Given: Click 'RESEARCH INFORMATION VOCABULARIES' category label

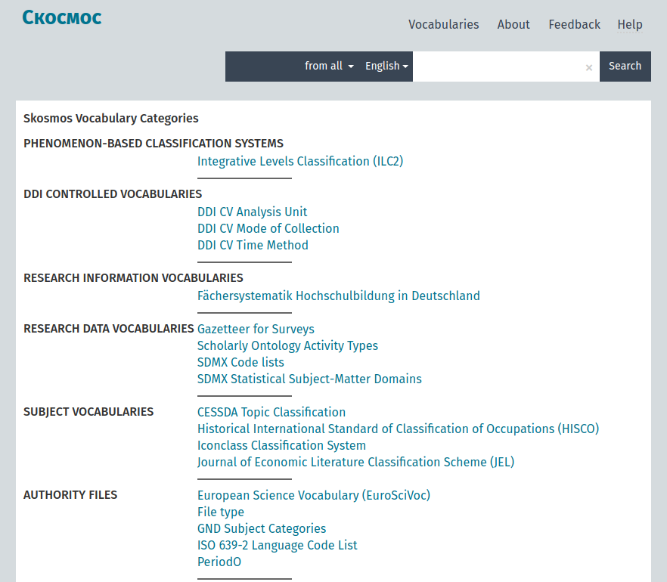Looking at the screenshot, I should coord(133,277).
